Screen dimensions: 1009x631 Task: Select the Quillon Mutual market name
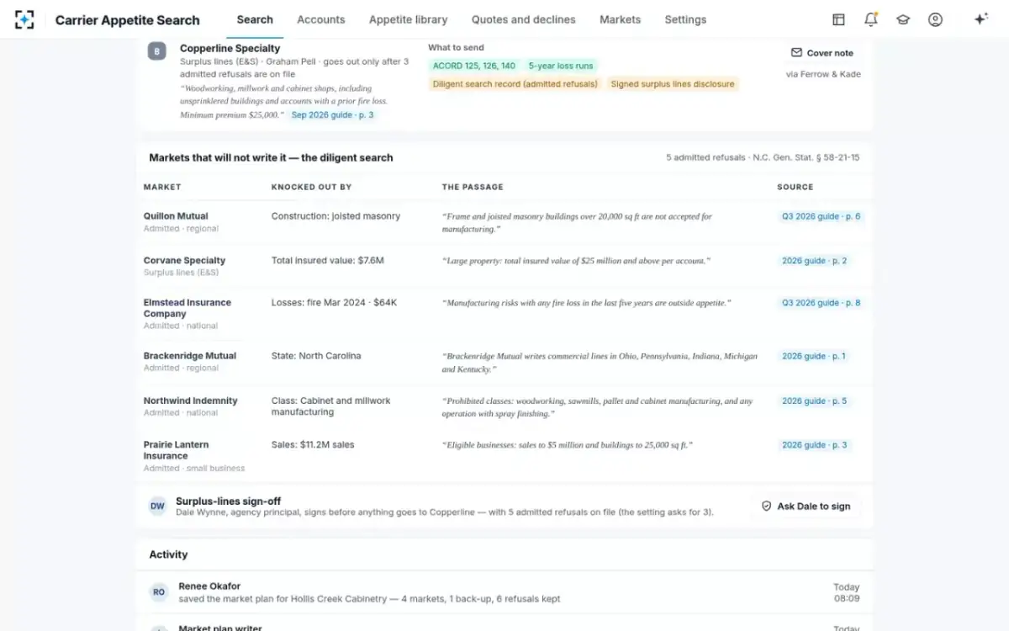[x=176, y=216]
